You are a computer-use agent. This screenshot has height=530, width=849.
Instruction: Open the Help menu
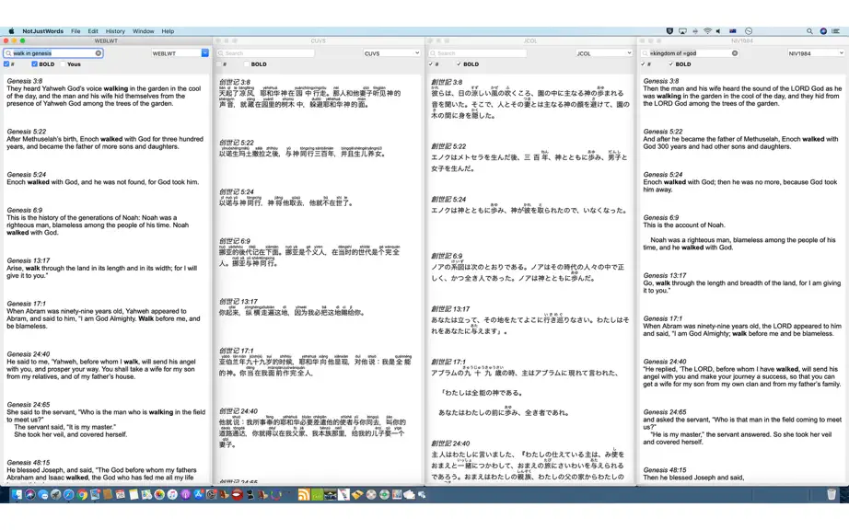coord(168,31)
